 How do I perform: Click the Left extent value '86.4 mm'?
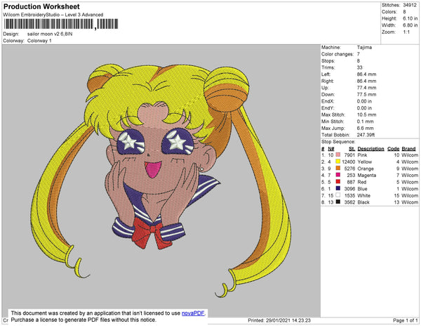tap(366, 74)
